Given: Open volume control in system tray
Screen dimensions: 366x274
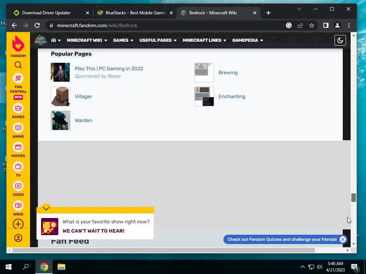Looking at the screenshot, I should (320, 267).
